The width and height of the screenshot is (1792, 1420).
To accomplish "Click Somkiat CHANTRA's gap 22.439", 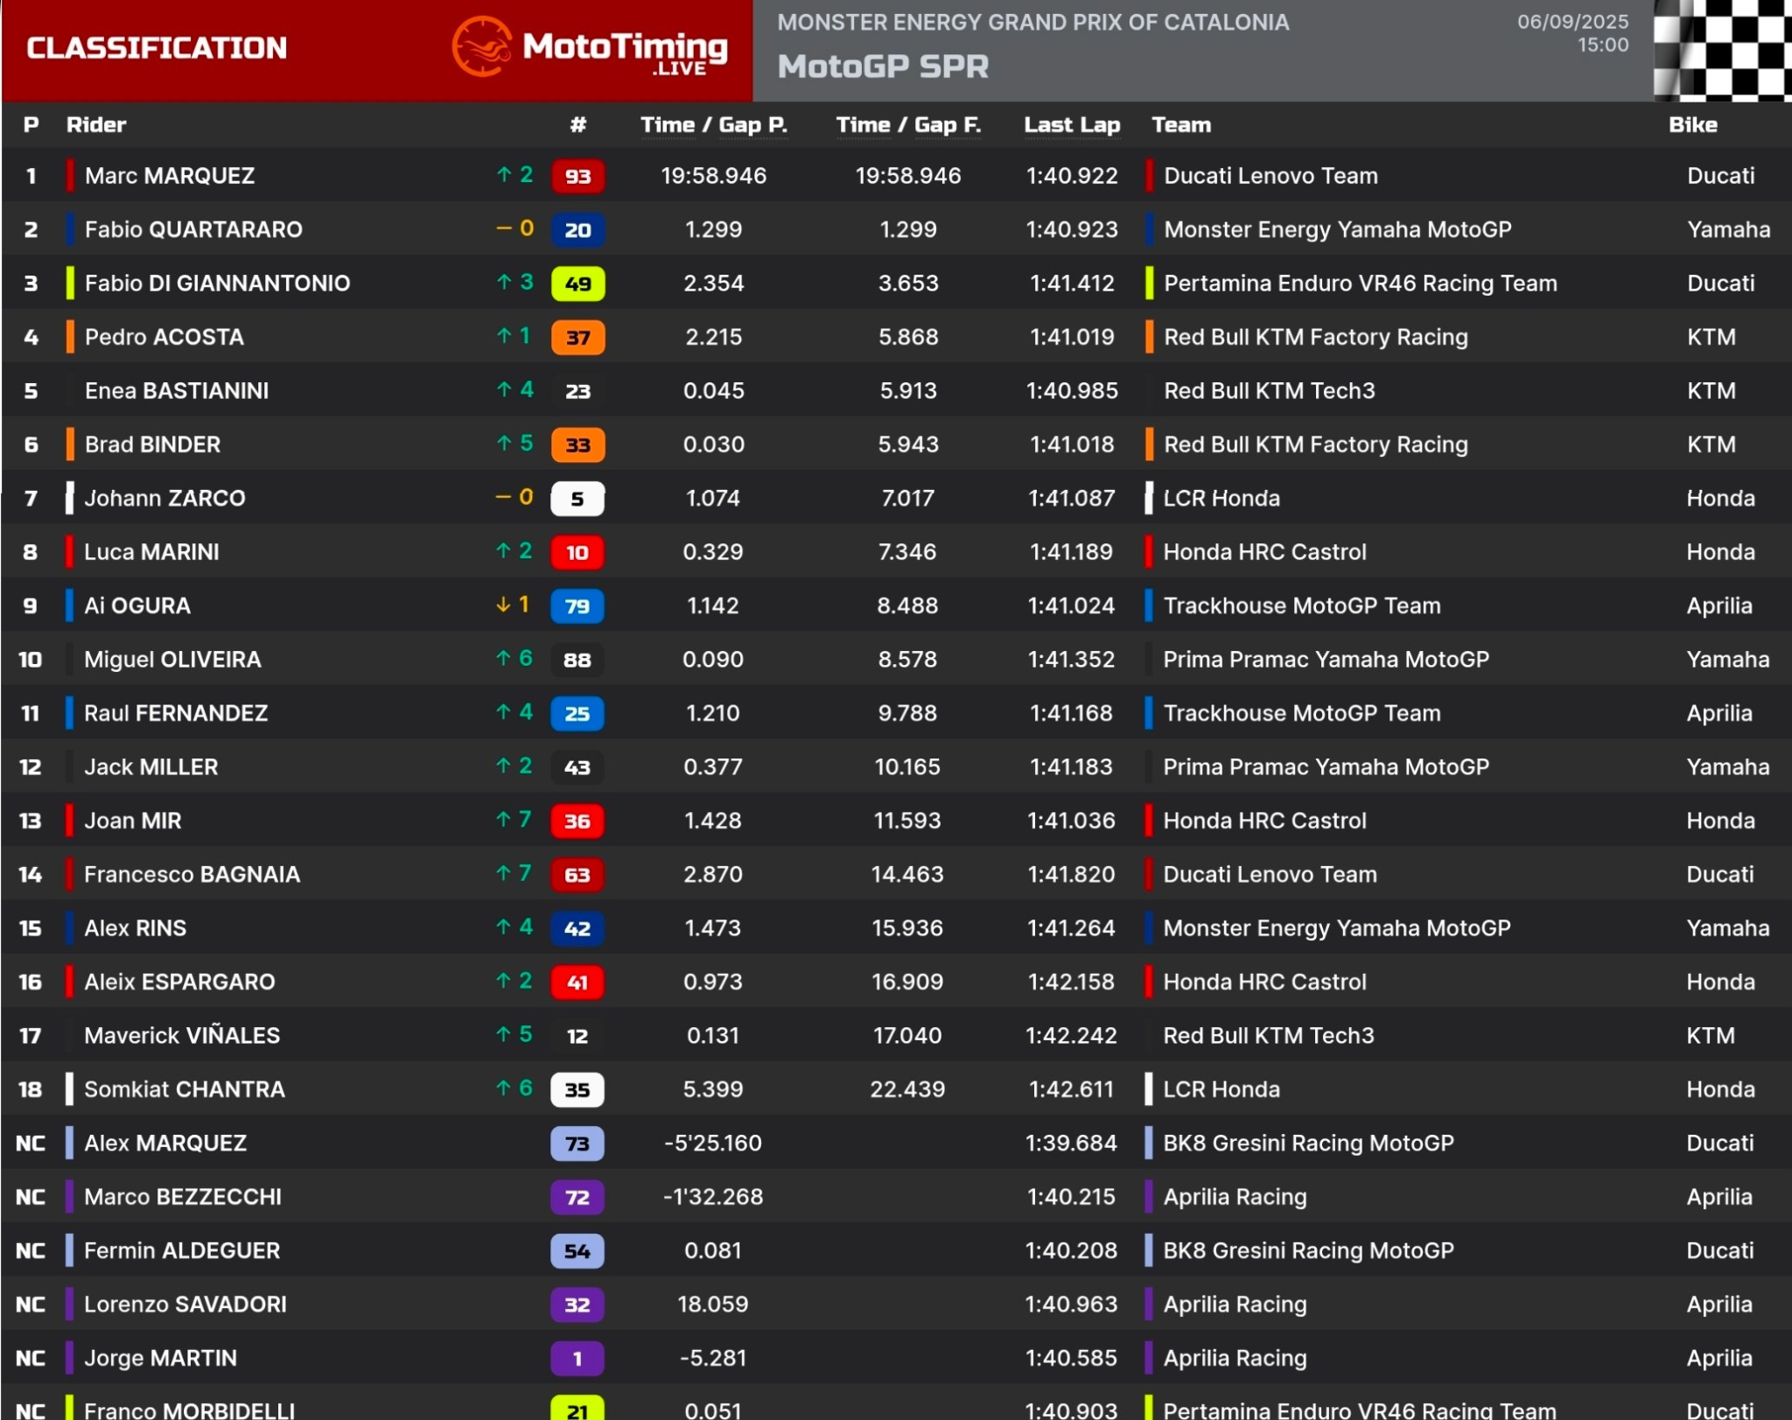I will coord(908,1090).
